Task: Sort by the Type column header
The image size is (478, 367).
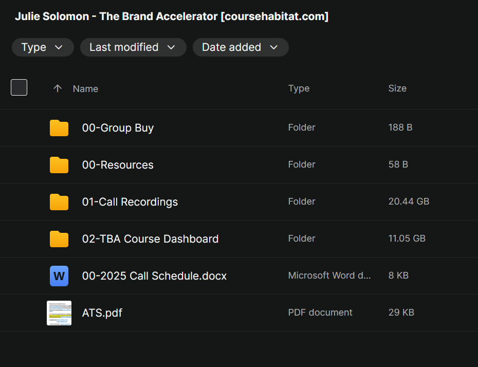Action: pyautogui.click(x=299, y=88)
